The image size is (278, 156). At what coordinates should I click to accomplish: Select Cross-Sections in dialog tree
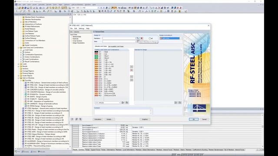pyautogui.click(x=77, y=41)
